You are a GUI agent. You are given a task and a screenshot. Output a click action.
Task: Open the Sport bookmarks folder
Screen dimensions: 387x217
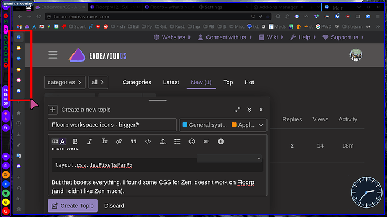77,27
